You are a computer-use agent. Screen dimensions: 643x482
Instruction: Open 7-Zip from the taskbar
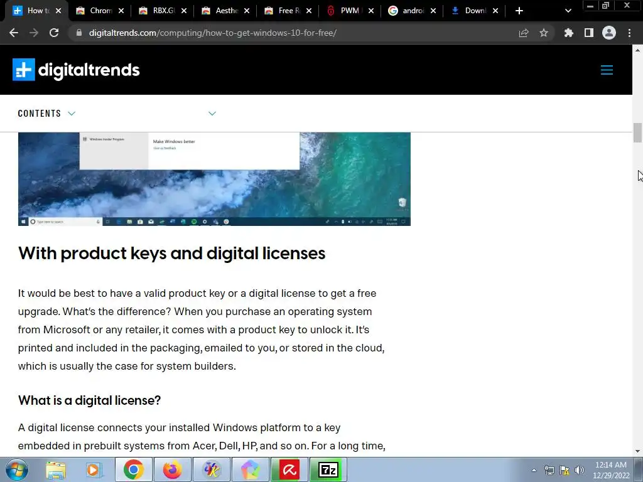coord(328,469)
